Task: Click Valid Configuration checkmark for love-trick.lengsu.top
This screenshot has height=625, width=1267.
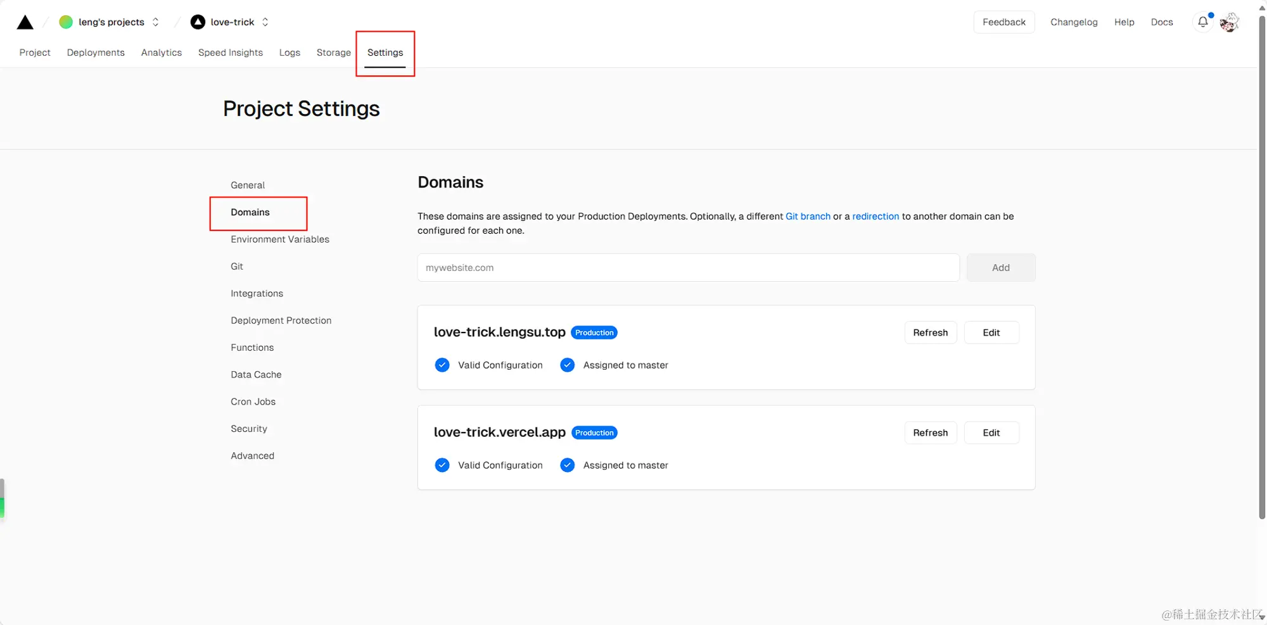Action: (442, 365)
